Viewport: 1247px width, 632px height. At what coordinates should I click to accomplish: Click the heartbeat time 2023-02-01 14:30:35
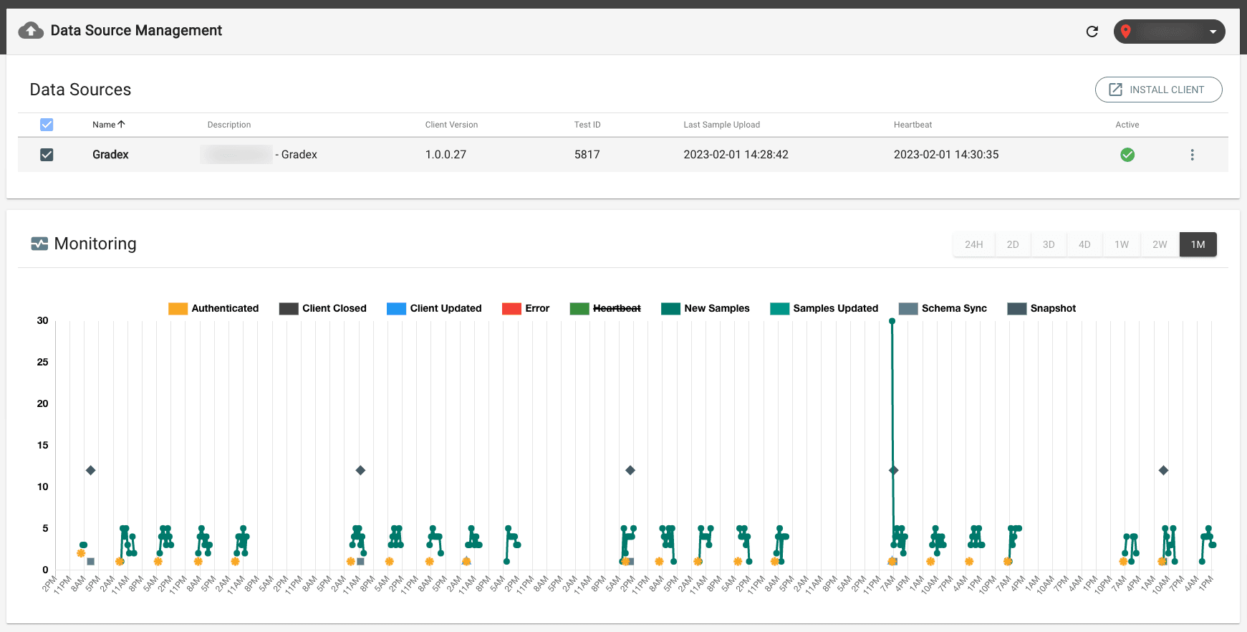pos(946,155)
